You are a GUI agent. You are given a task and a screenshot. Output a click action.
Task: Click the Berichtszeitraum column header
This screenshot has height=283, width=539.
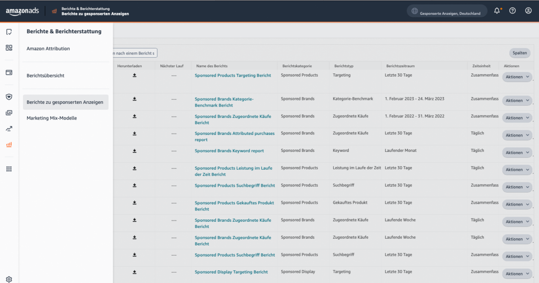[401, 66]
